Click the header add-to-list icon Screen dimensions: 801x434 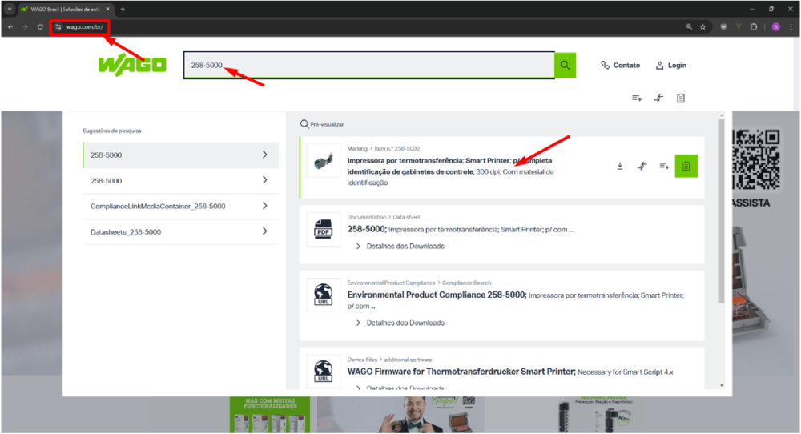pyautogui.click(x=637, y=98)
